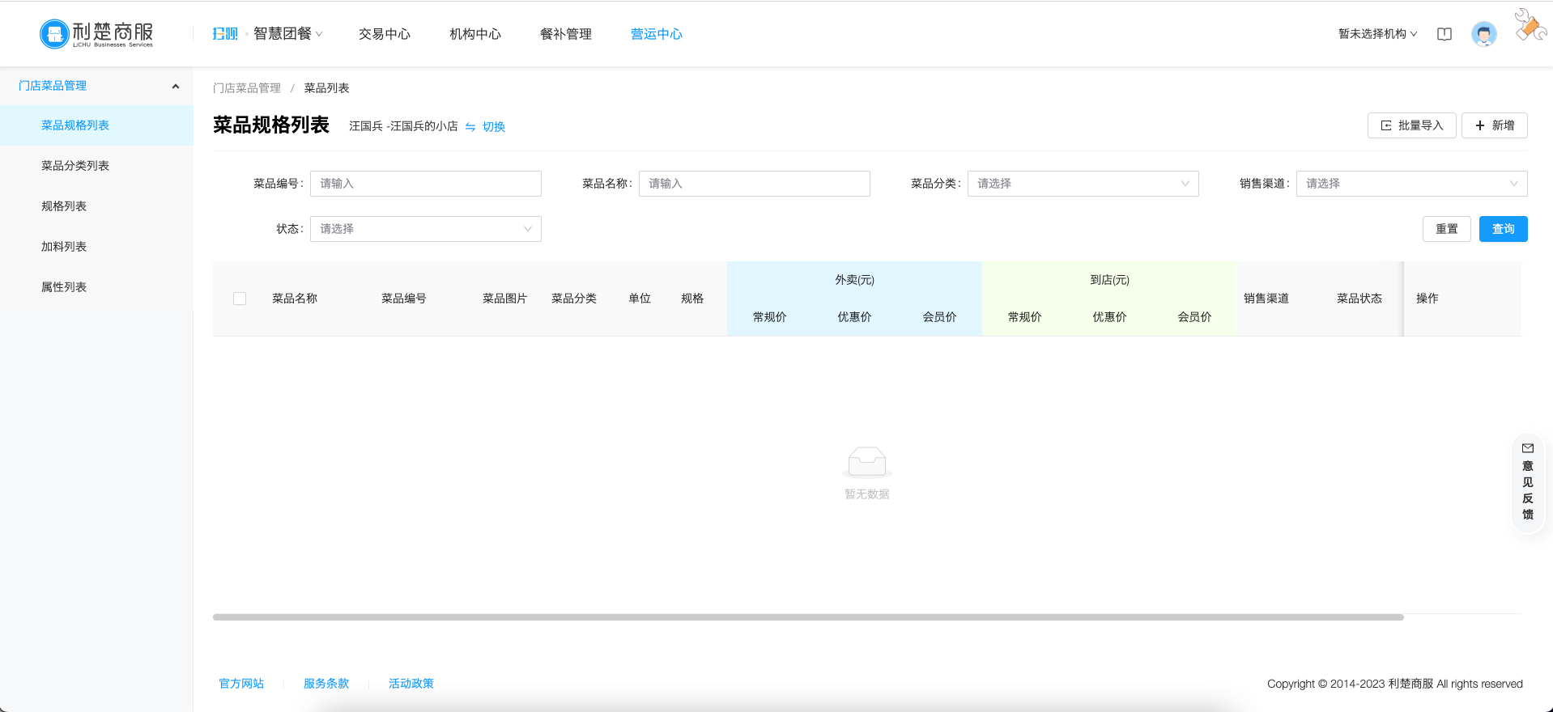Click the 重置 button

tap(1446, 229)
